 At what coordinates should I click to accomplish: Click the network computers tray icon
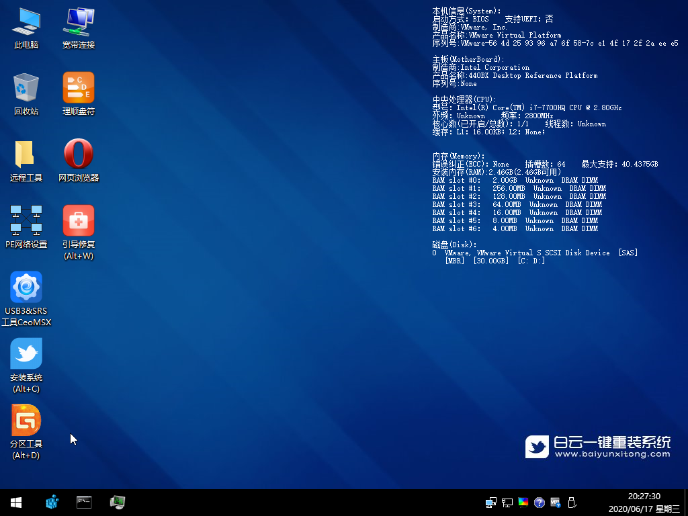click(x=491, y=503)
